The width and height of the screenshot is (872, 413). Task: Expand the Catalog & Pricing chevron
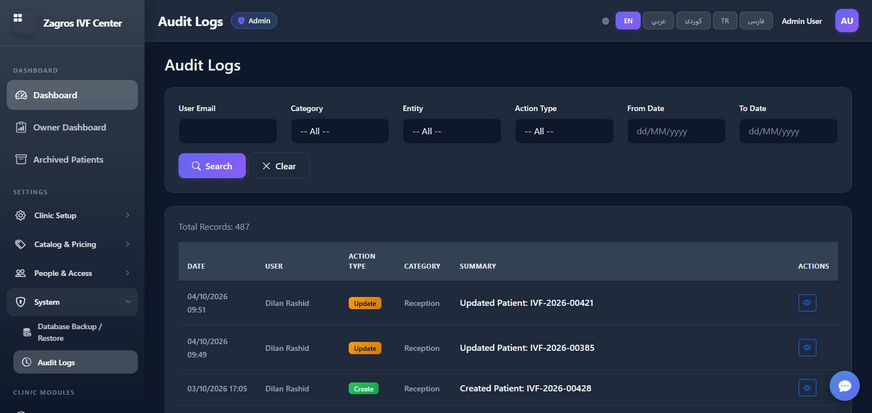click(x=128, y=244)
